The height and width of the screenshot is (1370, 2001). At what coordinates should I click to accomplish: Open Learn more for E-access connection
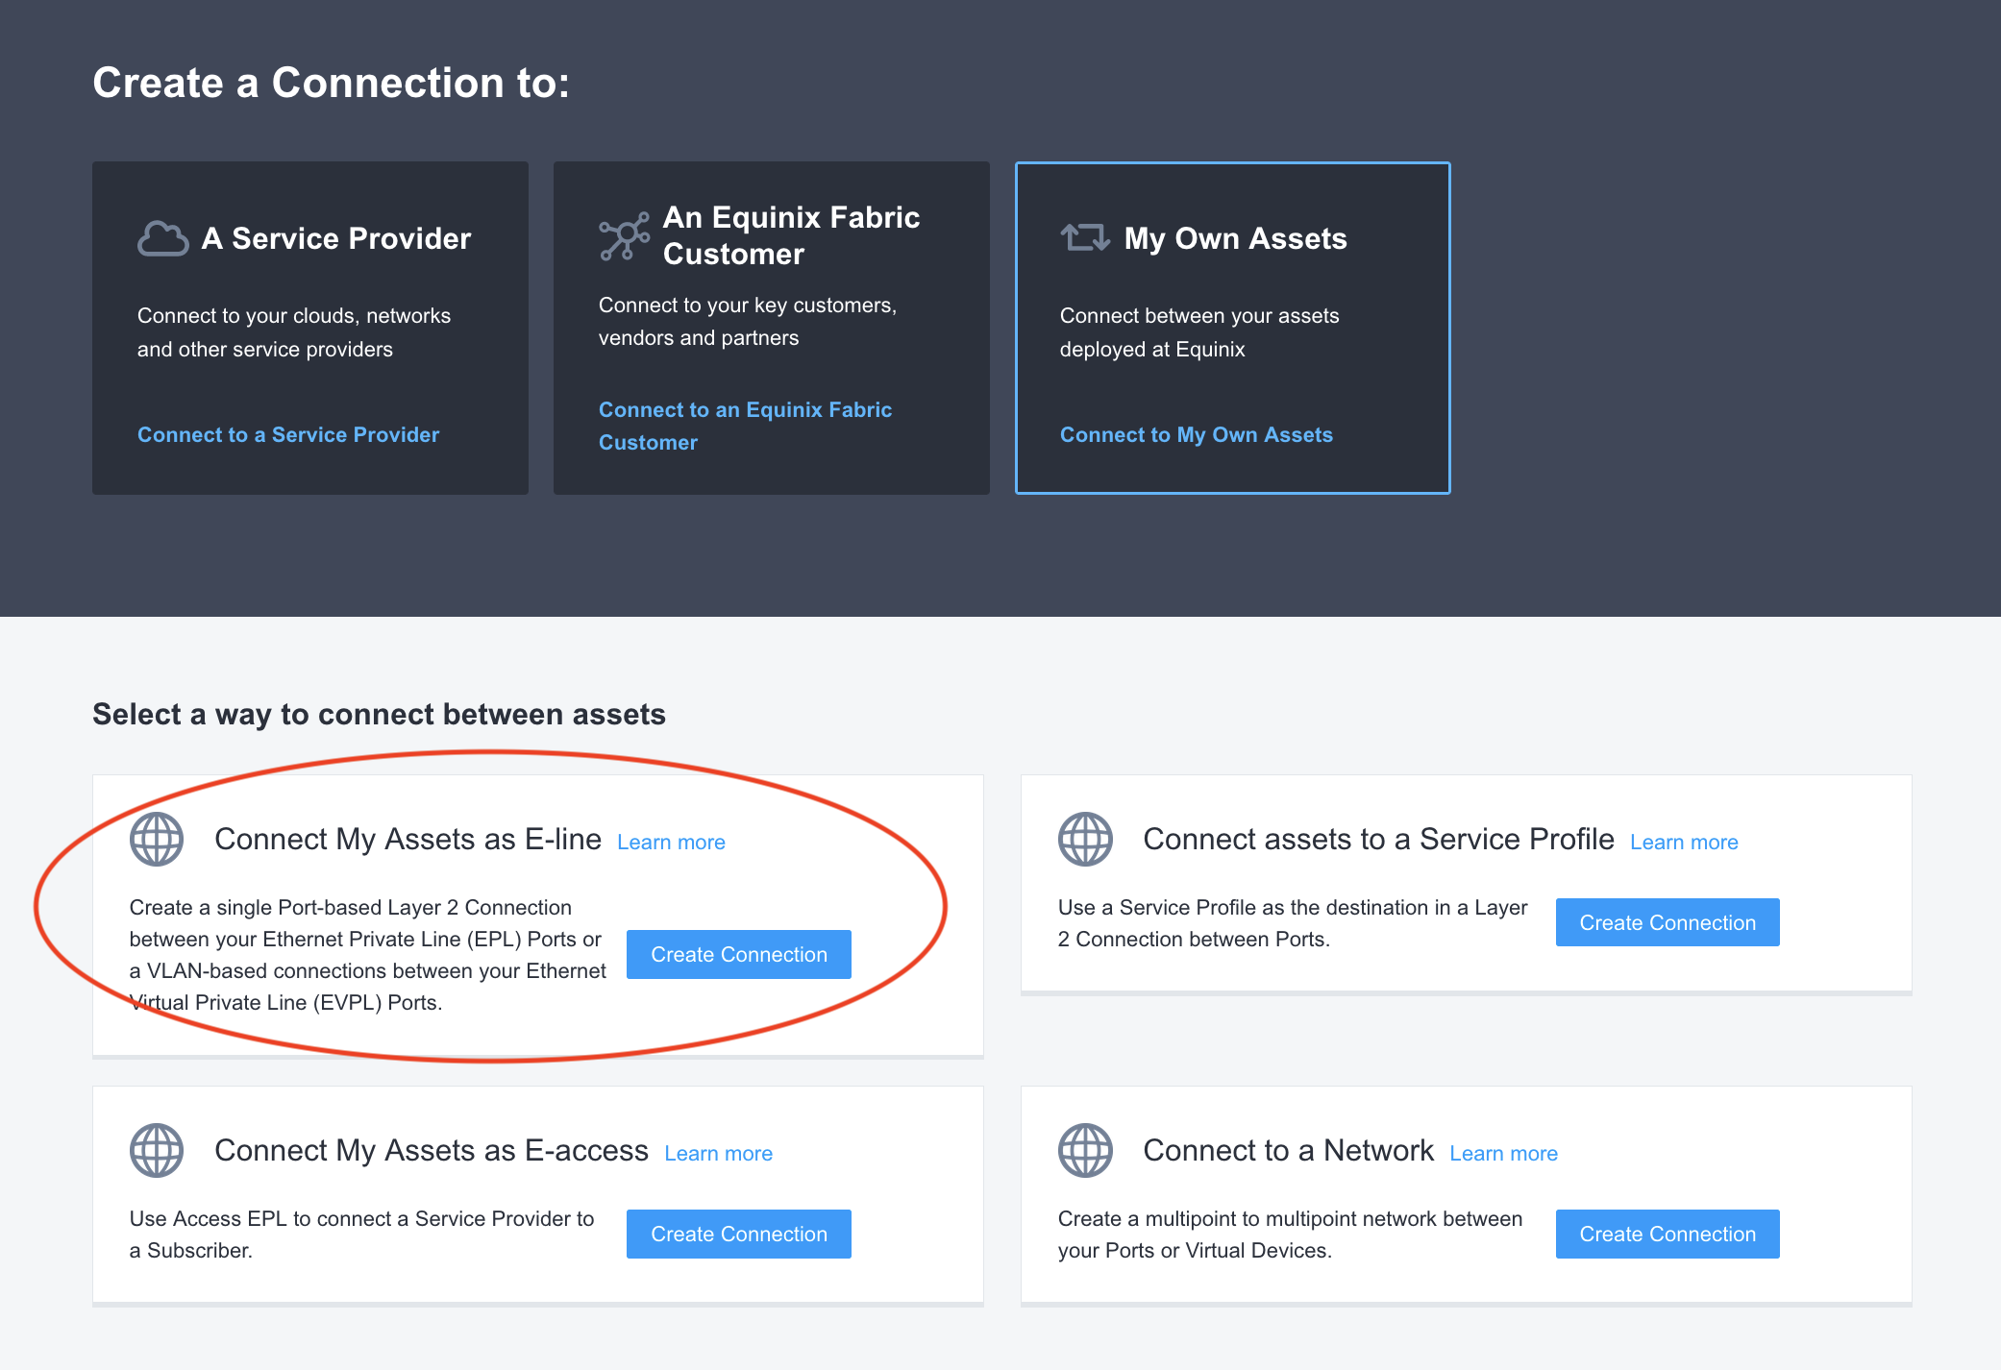click(718, 1153)
